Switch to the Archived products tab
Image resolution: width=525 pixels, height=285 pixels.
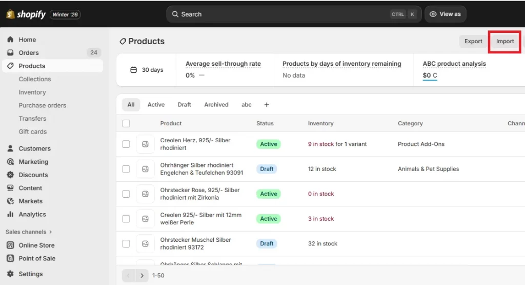(216, 105)
